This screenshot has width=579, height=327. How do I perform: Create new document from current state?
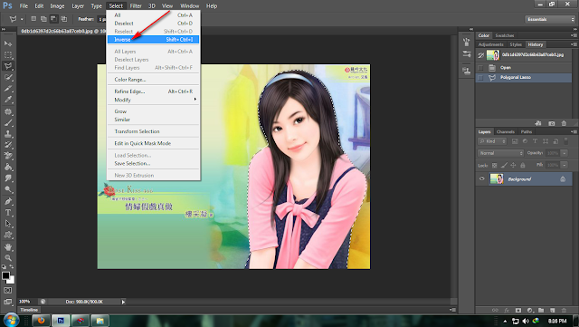tap(538, 123)
